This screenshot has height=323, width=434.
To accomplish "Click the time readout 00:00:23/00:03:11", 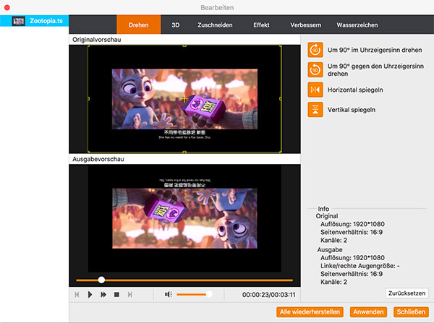I will (269, 295).
